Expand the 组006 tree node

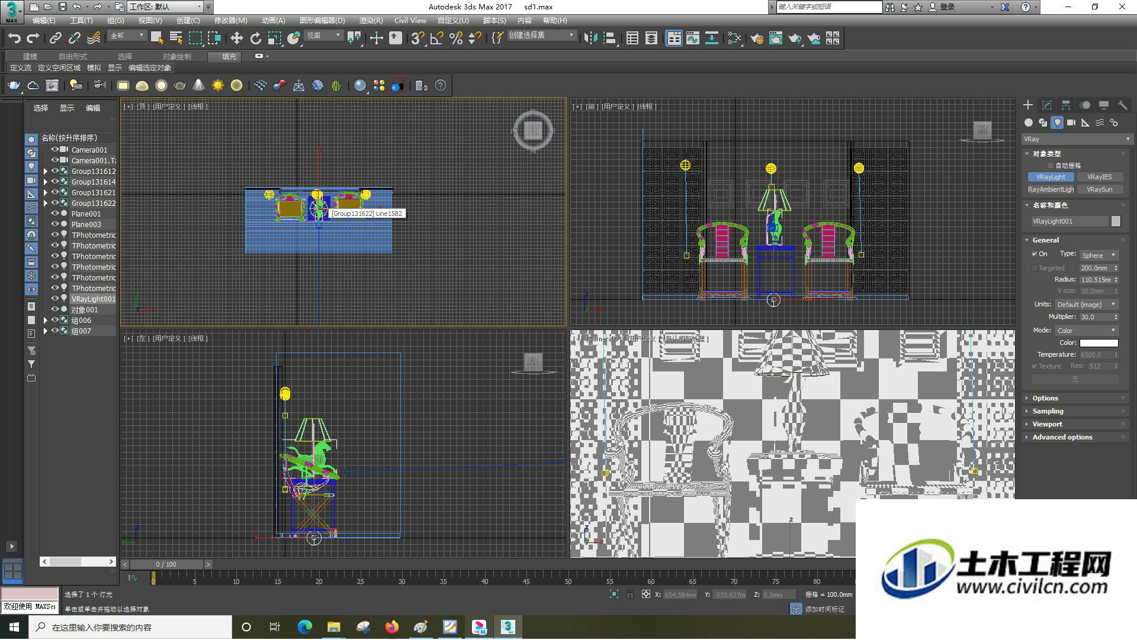click(x=45, y=321)
